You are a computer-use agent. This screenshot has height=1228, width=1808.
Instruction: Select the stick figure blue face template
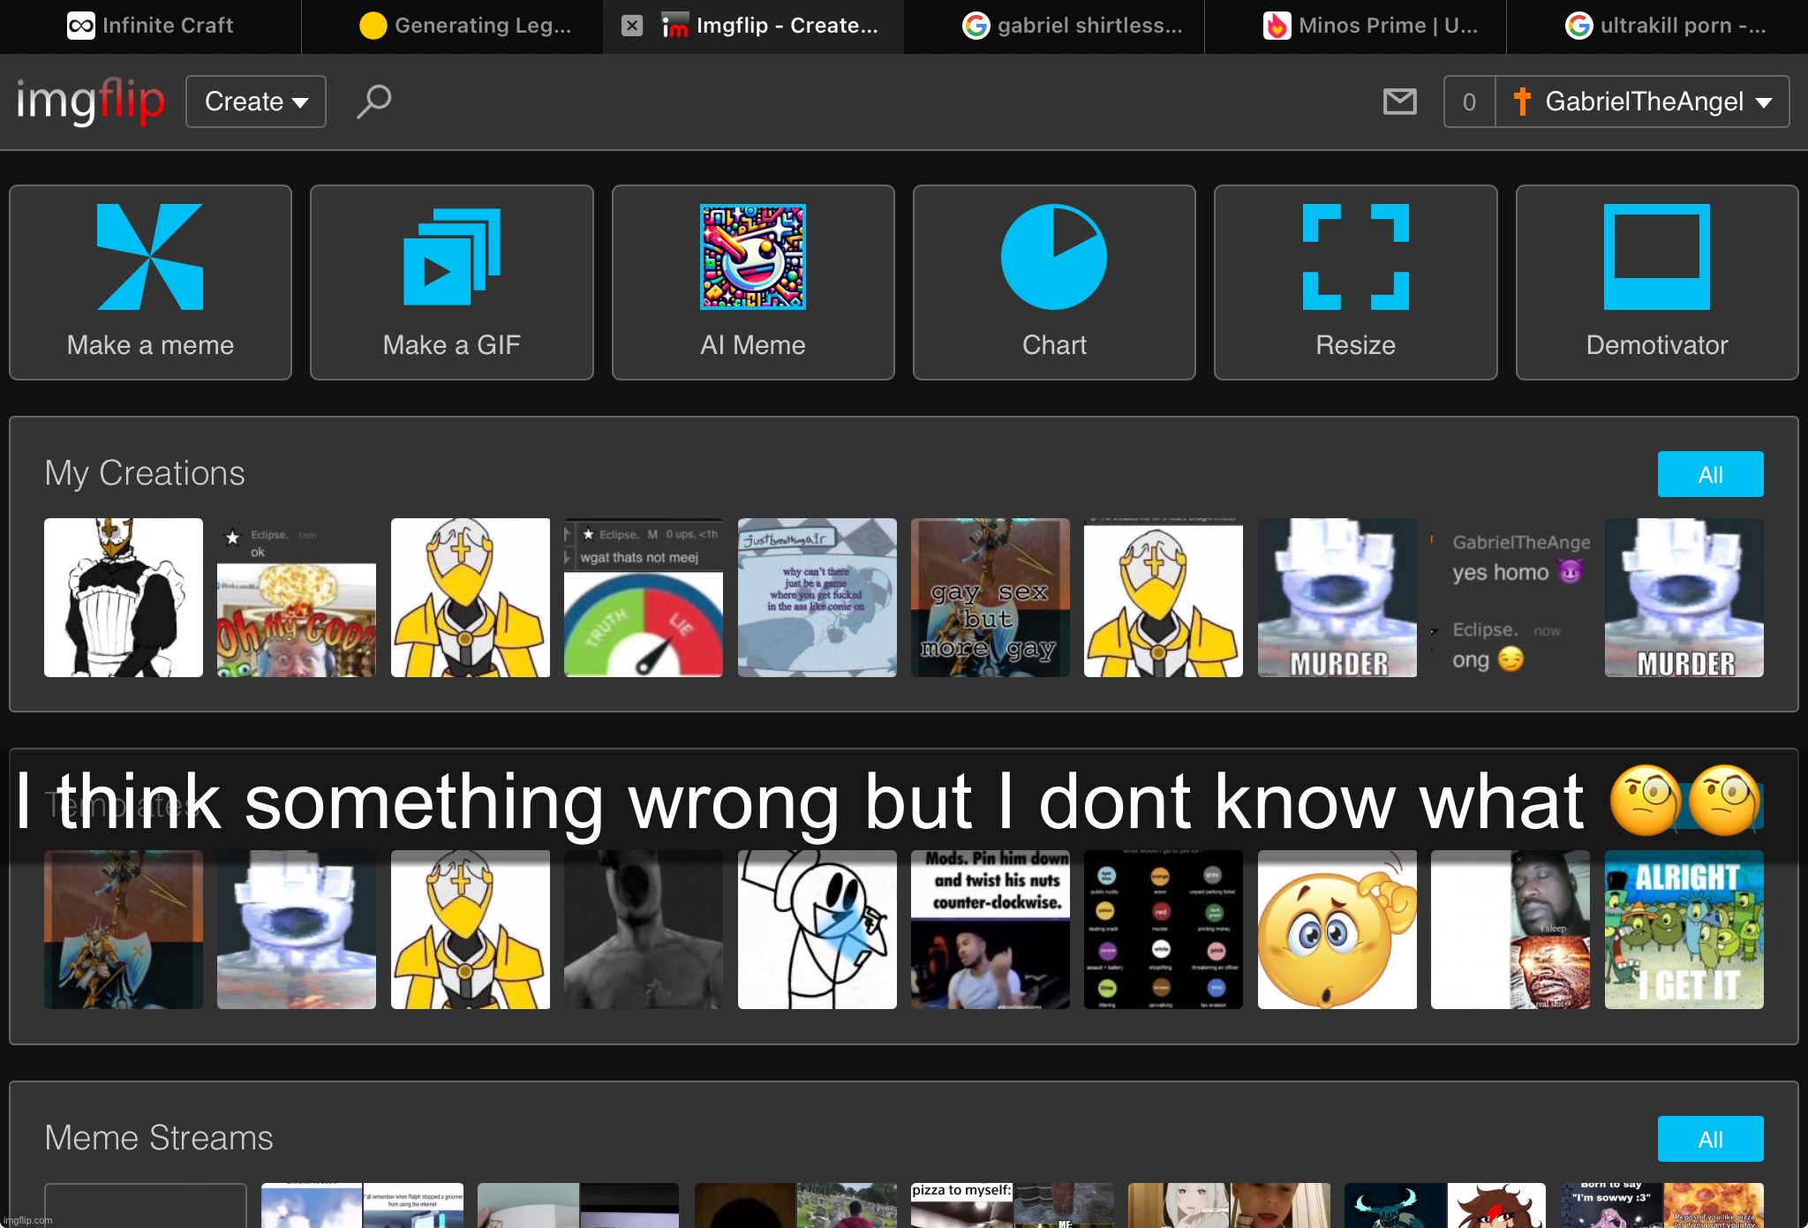point(817,930)
